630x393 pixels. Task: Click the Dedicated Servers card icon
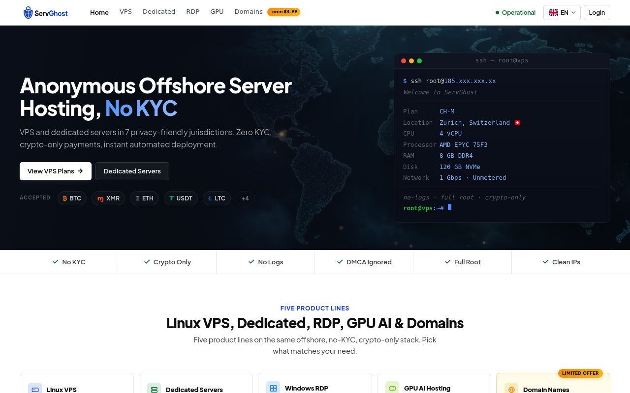tap(154, 389)
